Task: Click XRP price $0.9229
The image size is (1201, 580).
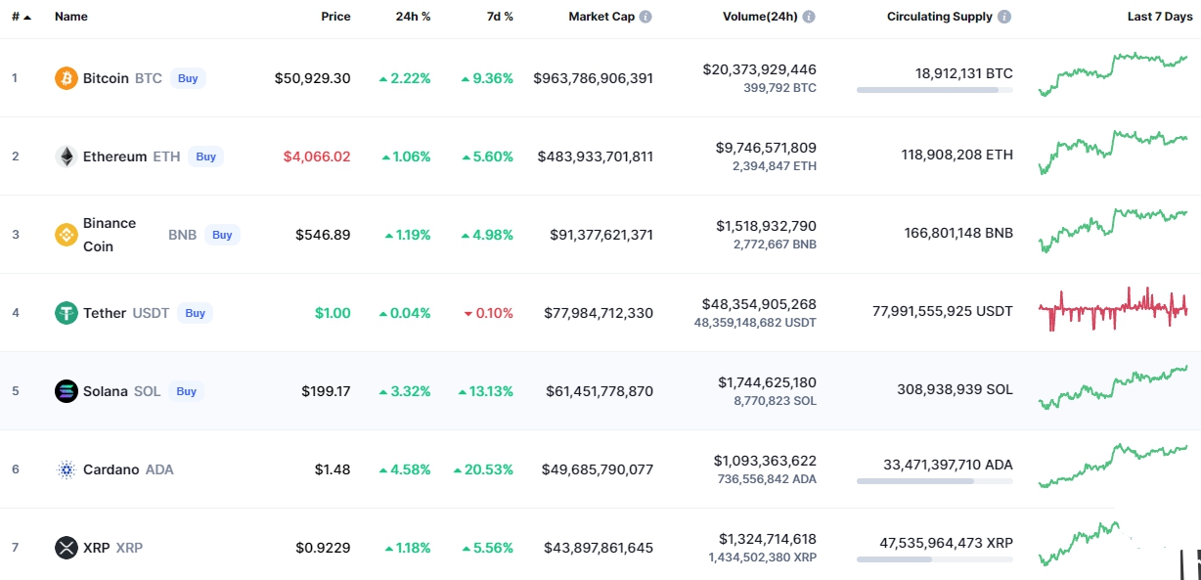Action: (x=323, y=548)
